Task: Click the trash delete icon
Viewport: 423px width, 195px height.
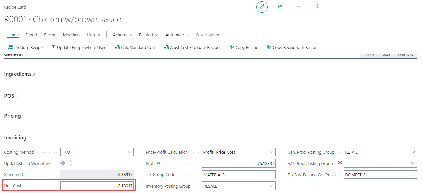Action: coord(317,7)
